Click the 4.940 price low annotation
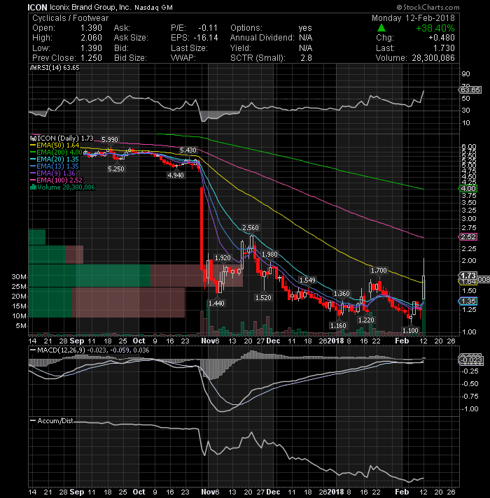The width and height of the screenshot is (490, 498). 176,176
